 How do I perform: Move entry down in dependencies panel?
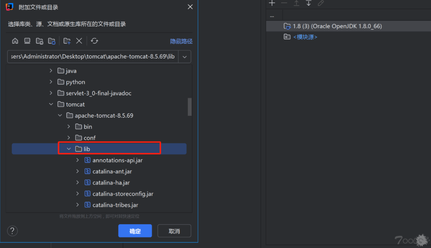point(308,3)
